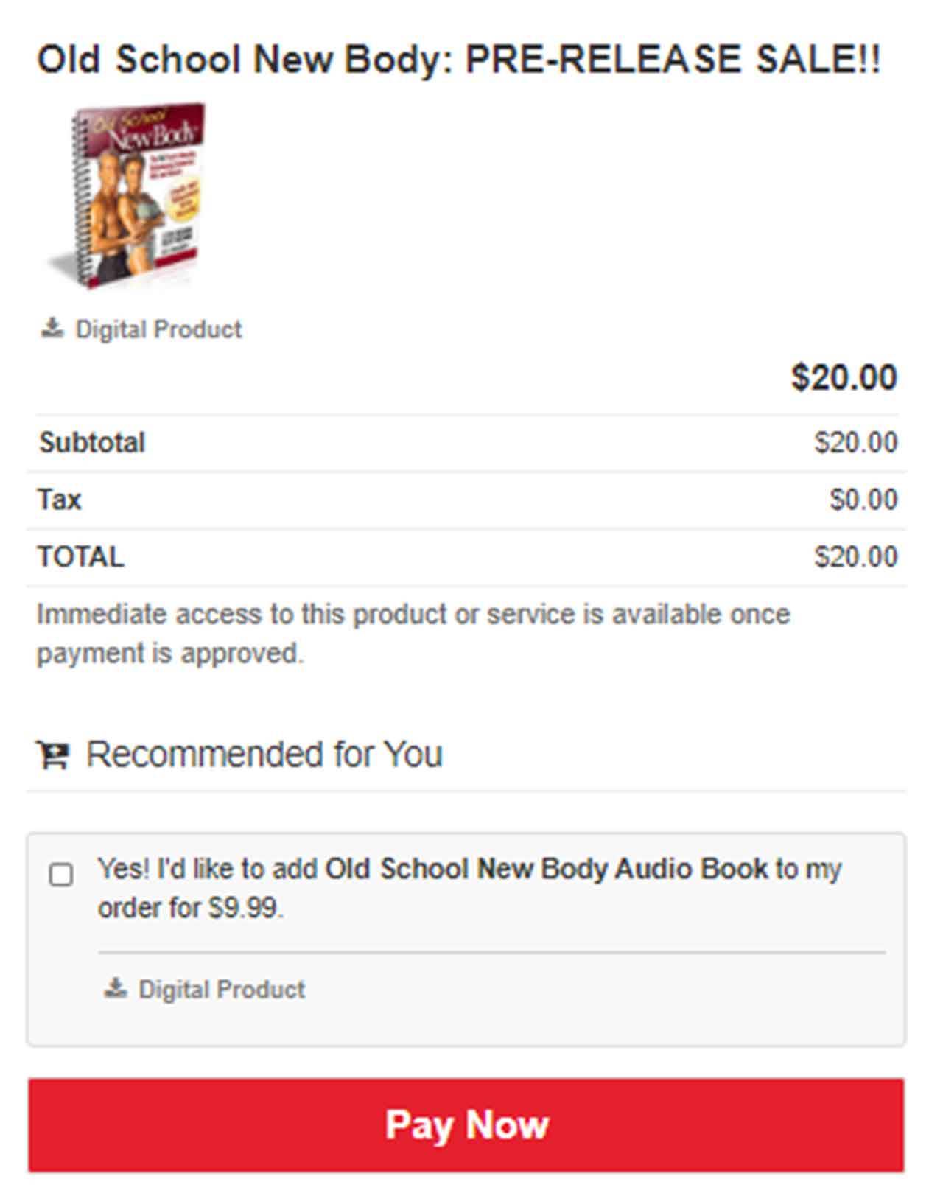Click the Digital Product label below the cover

coord(158,329)
